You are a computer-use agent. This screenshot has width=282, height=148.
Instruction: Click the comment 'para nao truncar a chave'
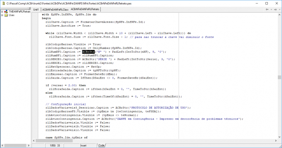tap(156, 37)
